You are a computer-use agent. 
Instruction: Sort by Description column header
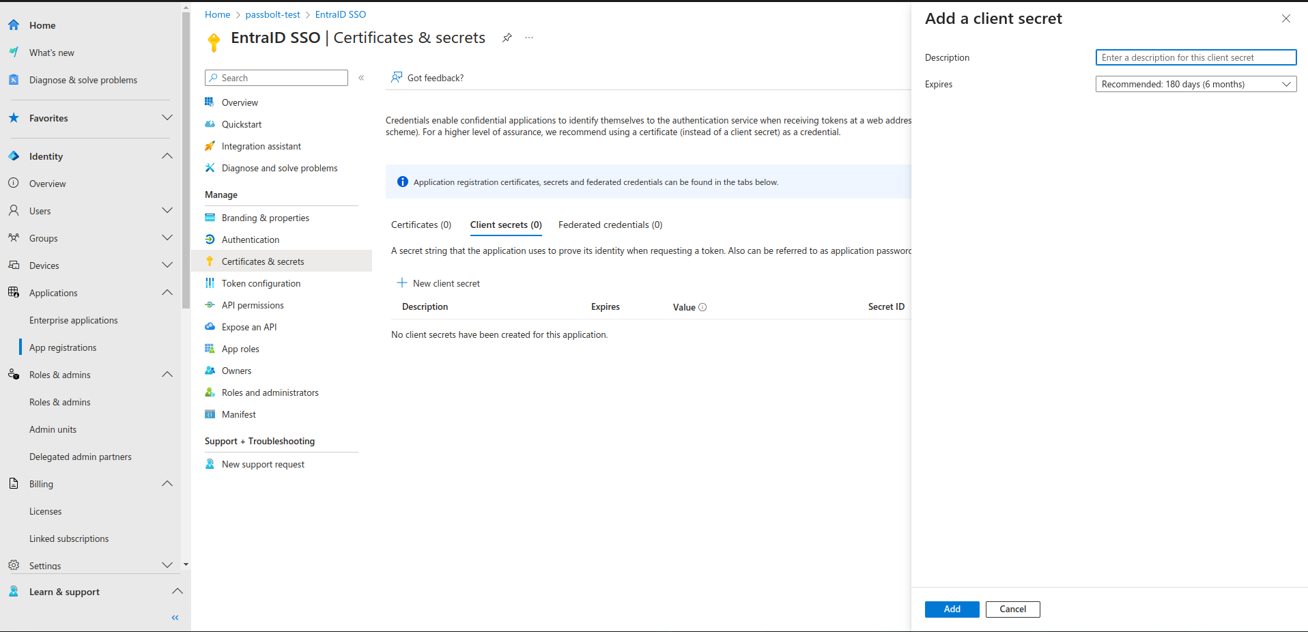click(x=425, y=307)
